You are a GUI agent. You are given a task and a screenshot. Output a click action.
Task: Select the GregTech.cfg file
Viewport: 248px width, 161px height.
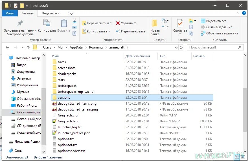point(132,115)
